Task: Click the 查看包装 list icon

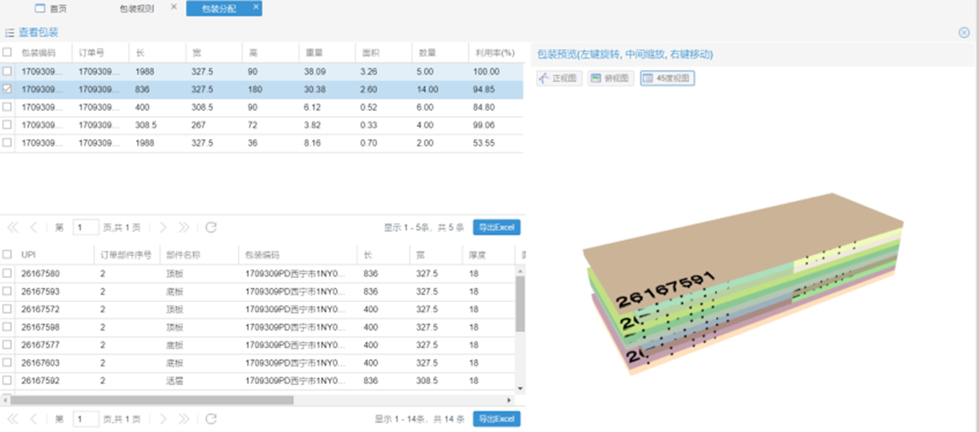Action: [10, 32]
